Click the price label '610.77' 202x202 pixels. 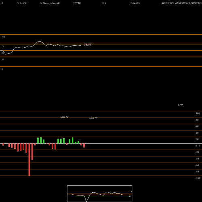click(x=93, y=118)
